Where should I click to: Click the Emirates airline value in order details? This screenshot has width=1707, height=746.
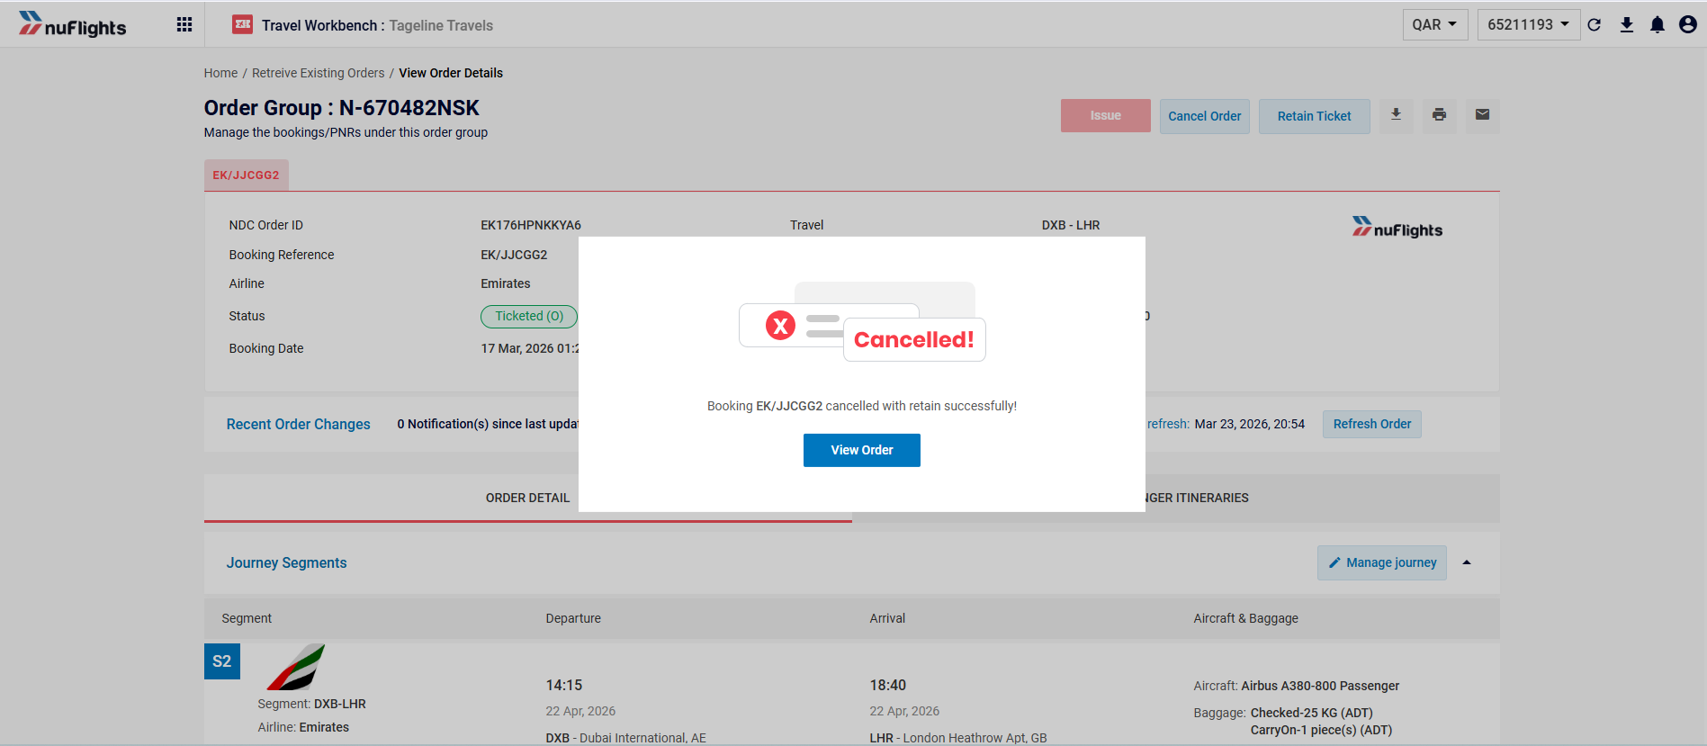click(x=506, y=283)
